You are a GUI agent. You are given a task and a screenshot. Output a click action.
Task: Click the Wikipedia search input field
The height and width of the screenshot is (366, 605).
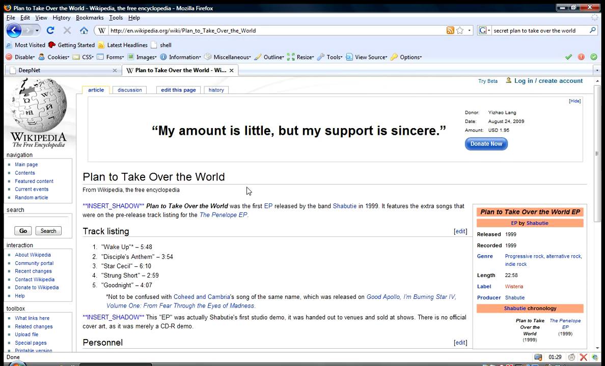pyautogui.click(x=39, y=220)
